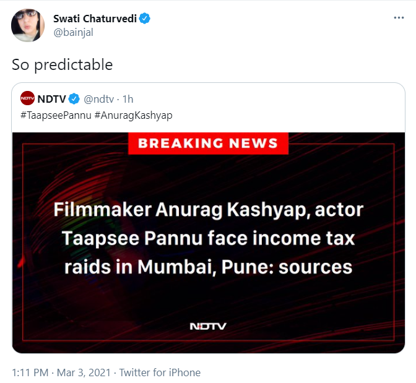Open the @bainjal handle

click(73, 32)
